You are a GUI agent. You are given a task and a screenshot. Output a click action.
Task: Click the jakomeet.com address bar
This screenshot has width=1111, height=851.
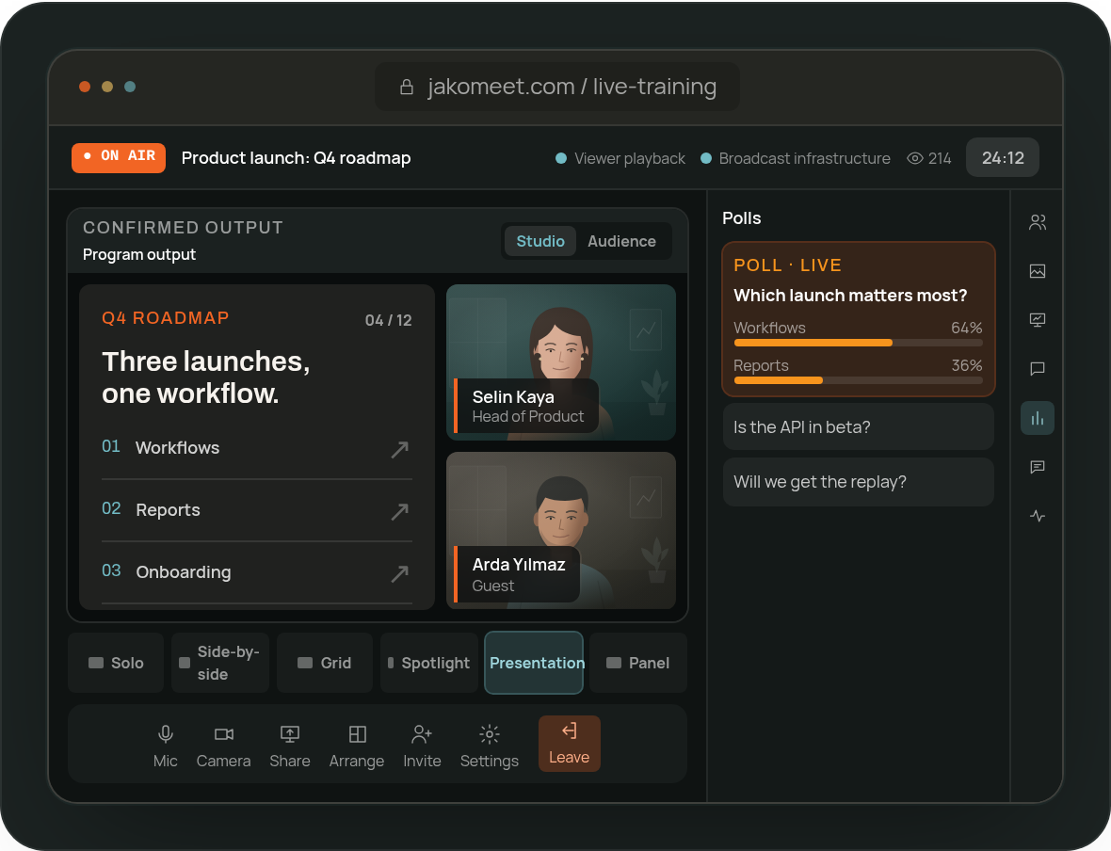557,87
